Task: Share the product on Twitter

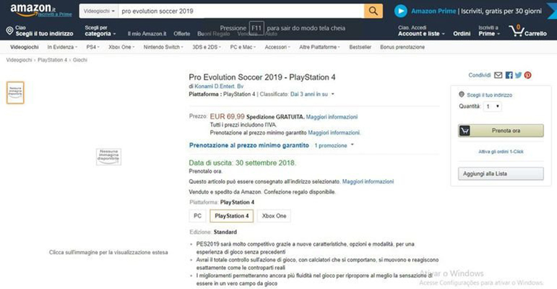Action: [518, 75]
